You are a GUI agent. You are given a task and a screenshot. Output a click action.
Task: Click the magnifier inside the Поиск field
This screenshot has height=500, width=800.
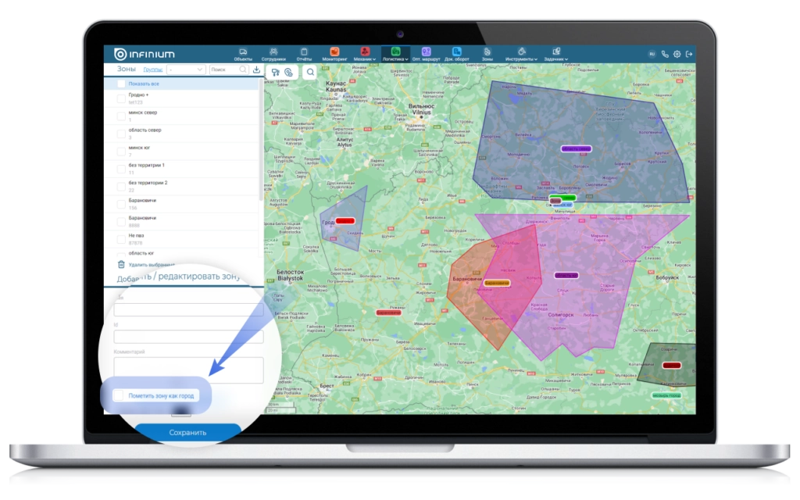pos(243,70)
